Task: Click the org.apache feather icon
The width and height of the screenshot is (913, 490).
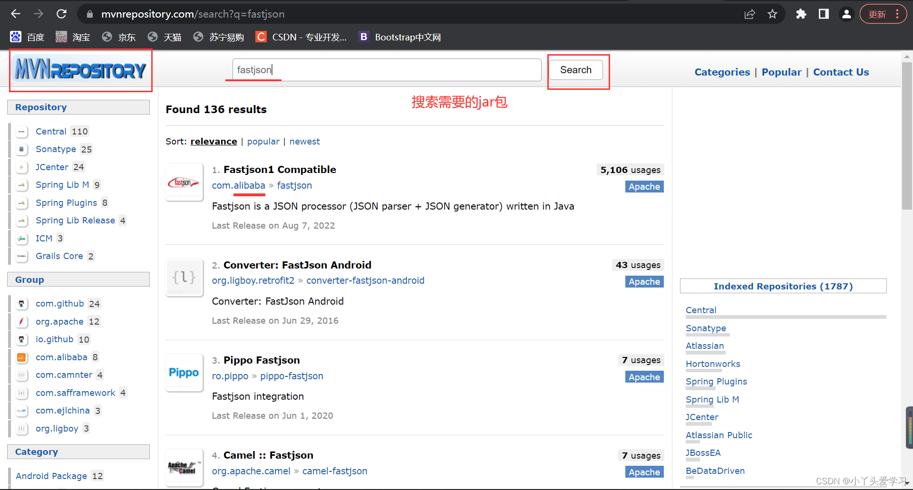Action: pyautogui.click(x=21, y=321)
